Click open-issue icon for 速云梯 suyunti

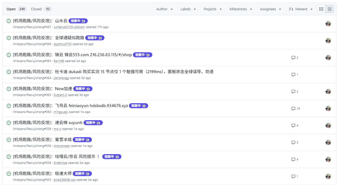(x=9, y=123)
